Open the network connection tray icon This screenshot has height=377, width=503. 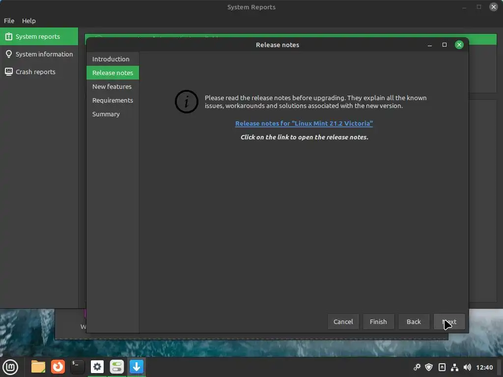[x=454, y=367]
